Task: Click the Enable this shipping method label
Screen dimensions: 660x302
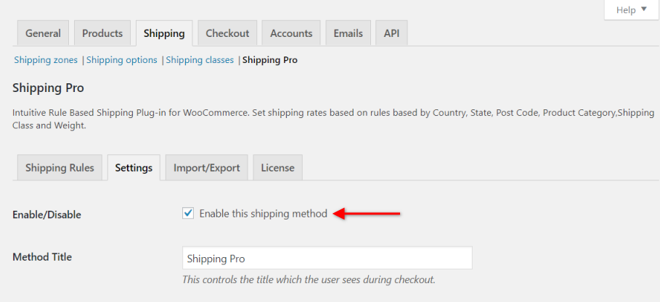Action: pyautogui.click(x=263, y=213)
